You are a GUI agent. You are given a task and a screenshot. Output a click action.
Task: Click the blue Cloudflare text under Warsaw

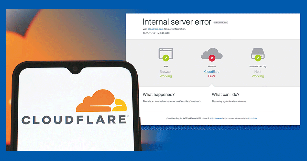(212, 72)
